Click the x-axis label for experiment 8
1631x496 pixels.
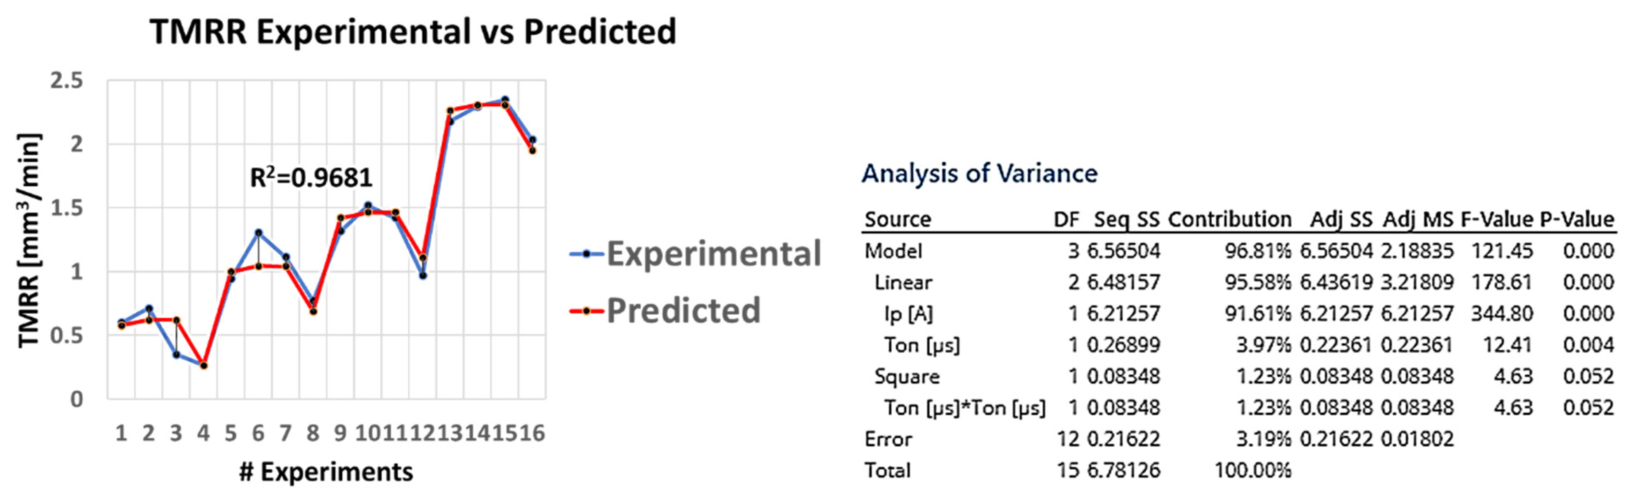click(x=313, y=433)
